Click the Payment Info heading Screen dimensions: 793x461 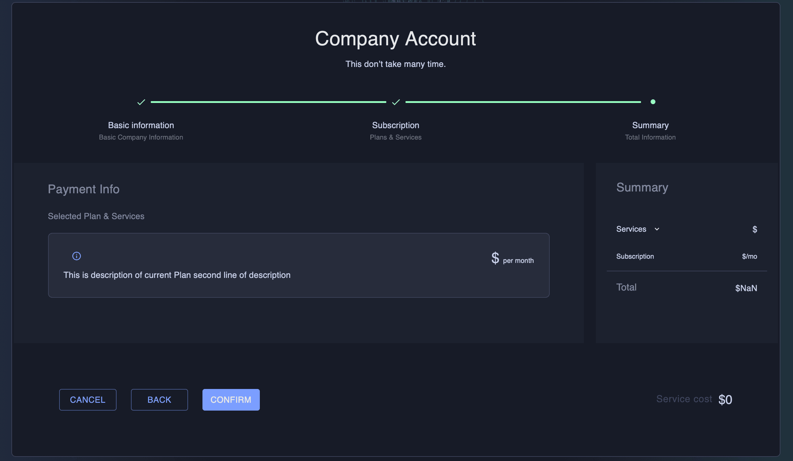click(84, 189)
